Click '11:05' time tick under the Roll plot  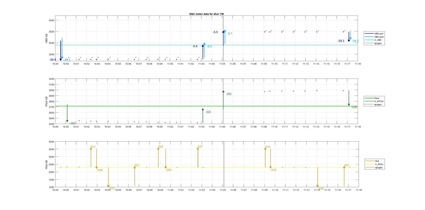coord(223,190)
